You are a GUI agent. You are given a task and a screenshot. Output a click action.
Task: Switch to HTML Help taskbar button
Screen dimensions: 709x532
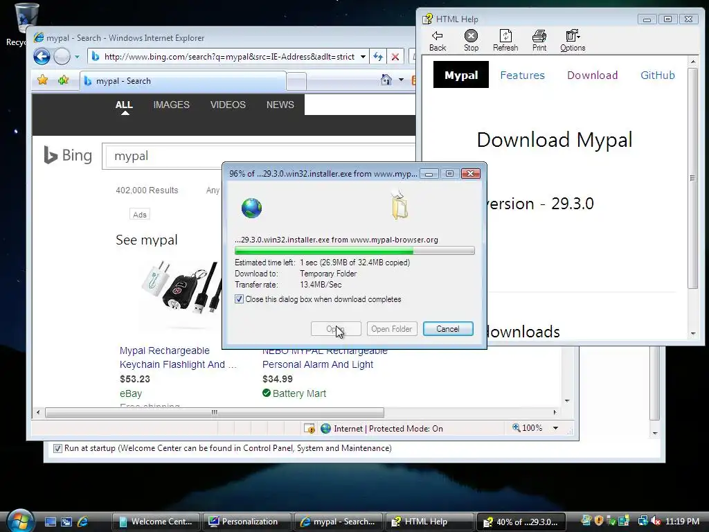(x=429, y=522)
